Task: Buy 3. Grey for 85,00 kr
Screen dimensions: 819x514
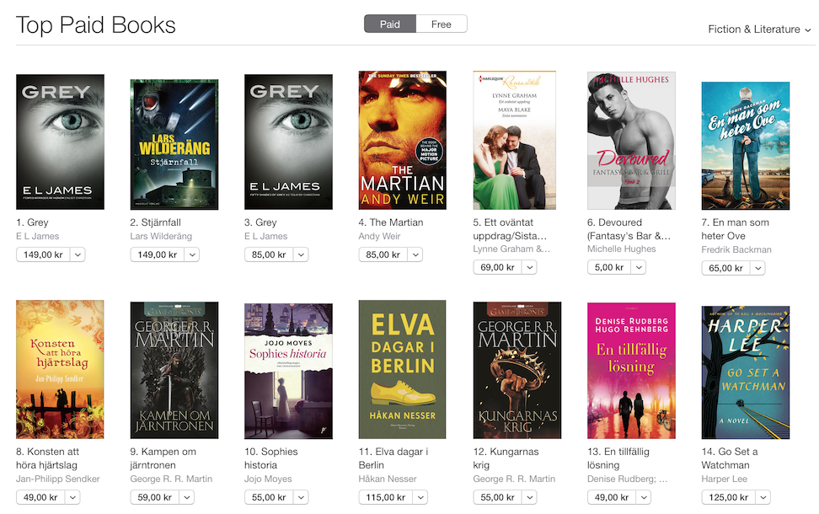Action: (x=269, y=254)
